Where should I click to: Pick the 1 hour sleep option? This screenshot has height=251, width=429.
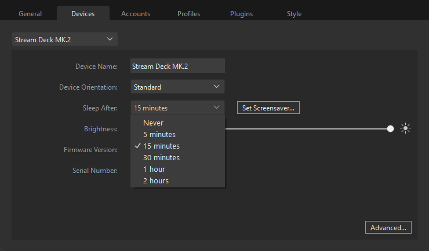(x=177, y=169)
